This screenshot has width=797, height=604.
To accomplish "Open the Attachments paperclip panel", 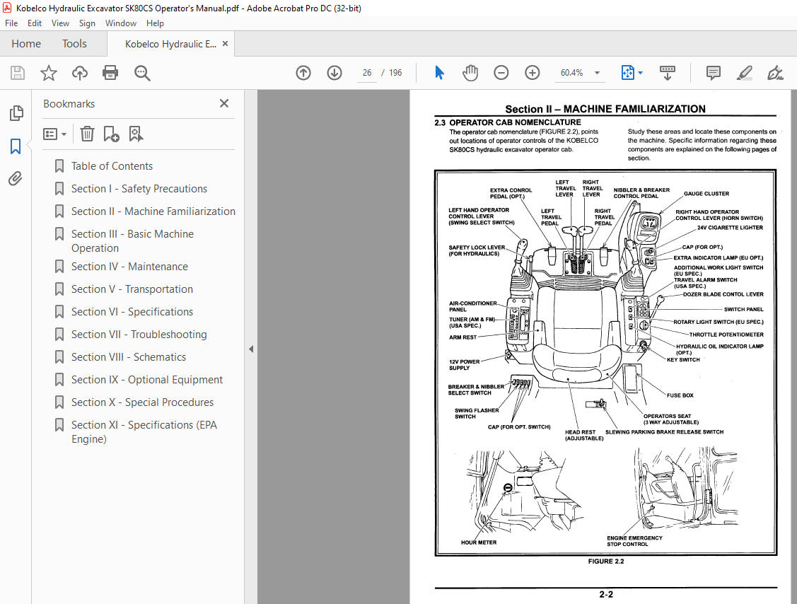I will coord(16,178).
